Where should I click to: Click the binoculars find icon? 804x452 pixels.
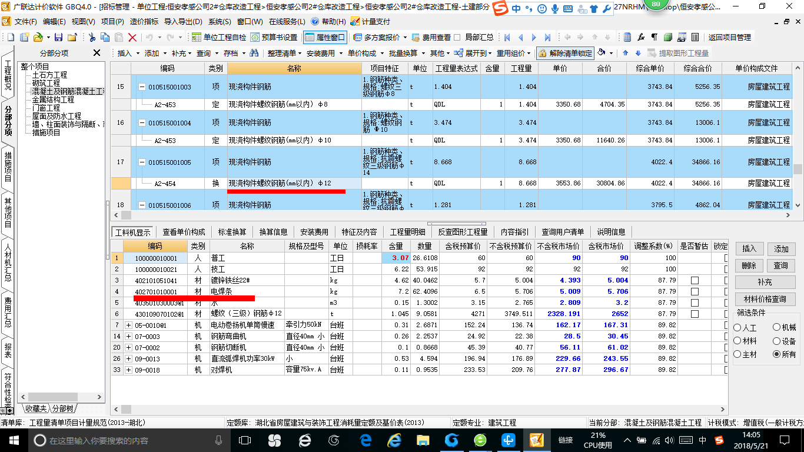pyautogui.click(x=254, y=53)
